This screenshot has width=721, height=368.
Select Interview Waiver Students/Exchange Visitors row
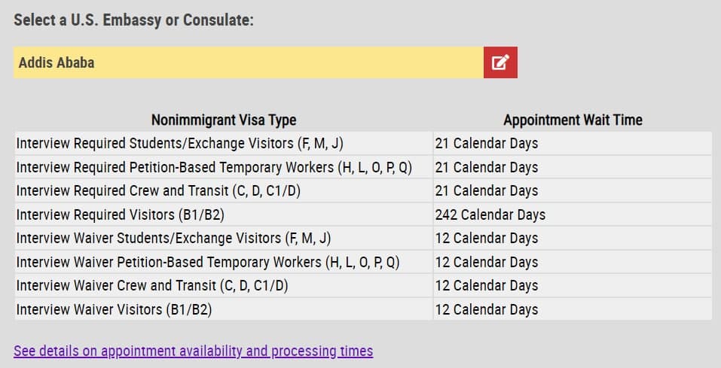[x=363, y=239]
